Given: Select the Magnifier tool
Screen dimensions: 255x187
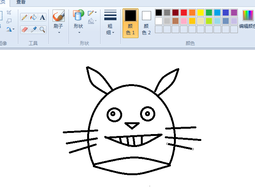Looking at the screenshot, I should coord(42,30).
